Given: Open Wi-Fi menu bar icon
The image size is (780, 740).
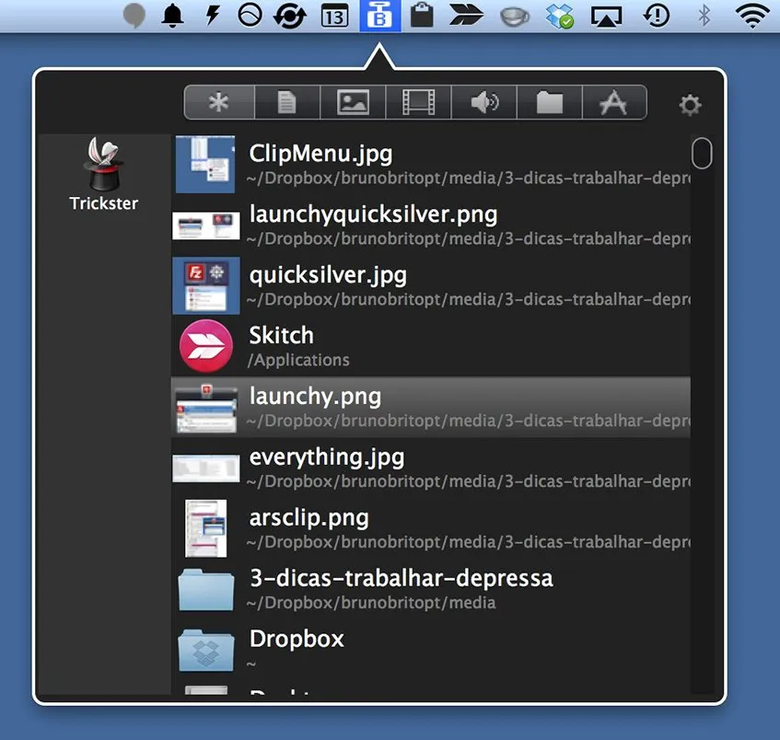Looking at the screenshot, I should click(754, 16).
